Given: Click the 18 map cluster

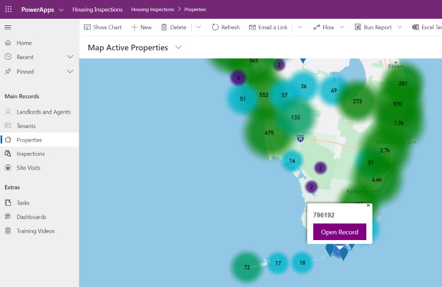Looking at the screenshot, I should click(x=302, y=263).
